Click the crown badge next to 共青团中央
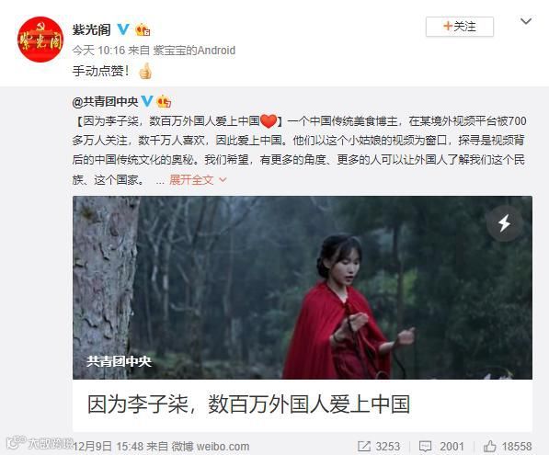 tap(164, 101)
